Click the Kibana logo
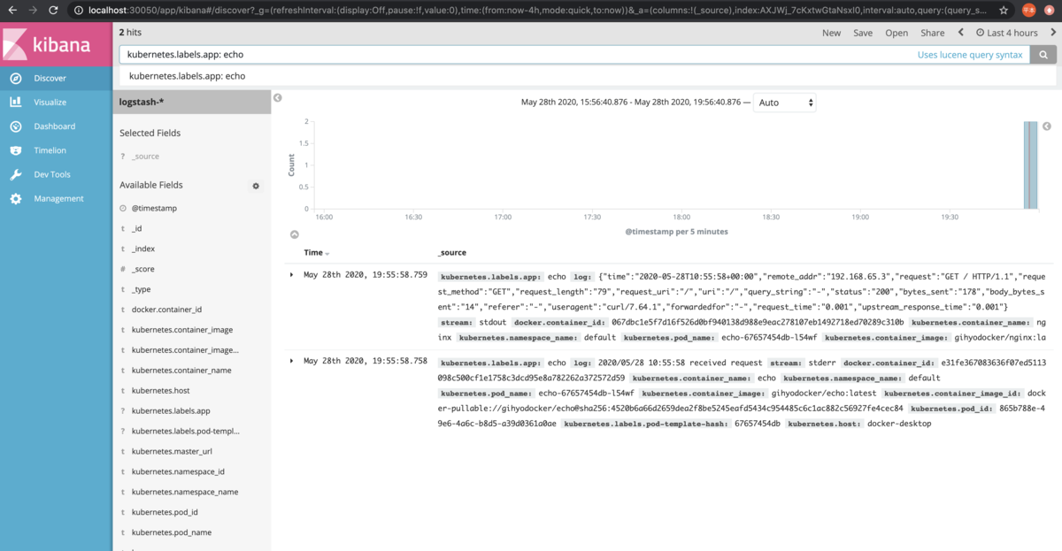 [56, 42]
